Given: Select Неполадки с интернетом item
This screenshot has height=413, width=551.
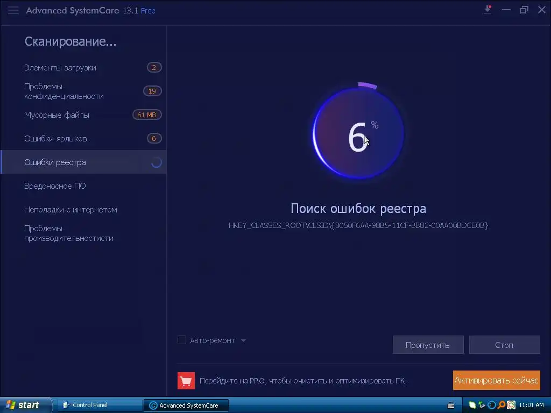Looking at the screenshot, I should pyautogui.click(x=83, y=210).
